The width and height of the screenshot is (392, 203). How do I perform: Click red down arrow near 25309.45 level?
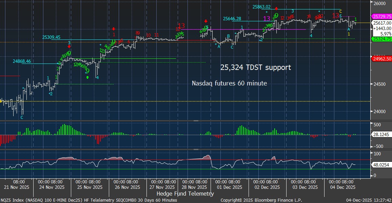[x=69, y=47]
